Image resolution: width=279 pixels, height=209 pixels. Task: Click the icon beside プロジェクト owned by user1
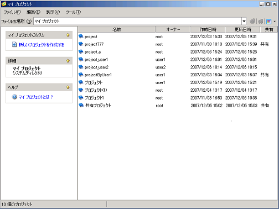pos(81,82)
